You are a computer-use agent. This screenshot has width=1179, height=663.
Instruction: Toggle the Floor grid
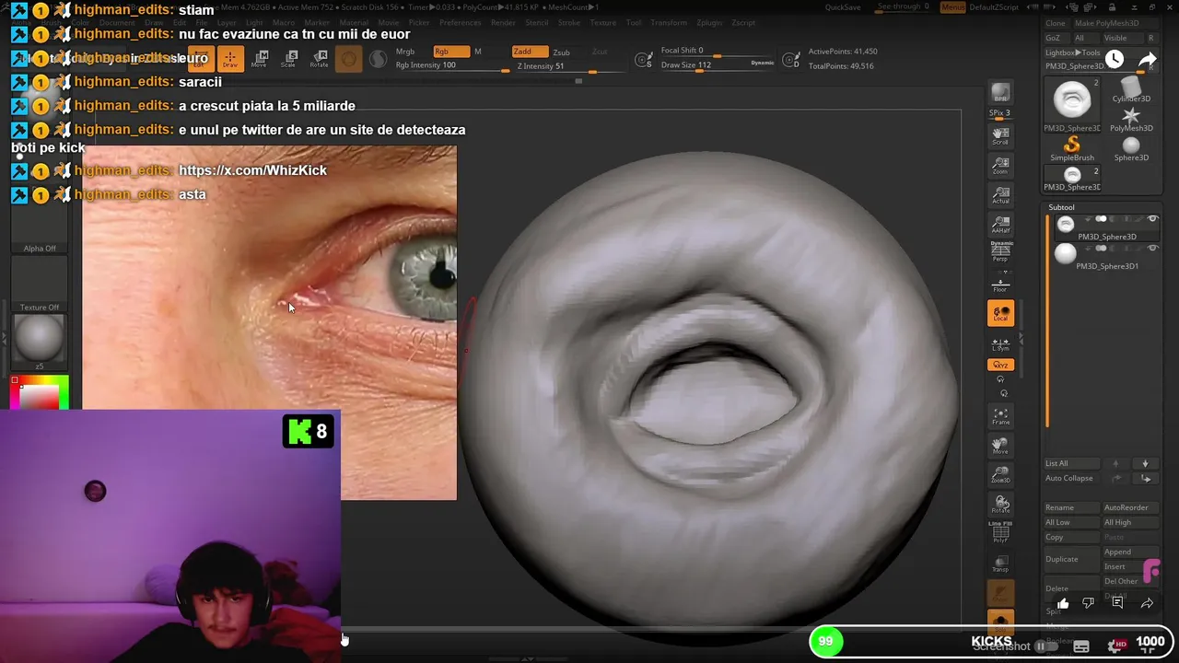click(x=1000, y=284)
